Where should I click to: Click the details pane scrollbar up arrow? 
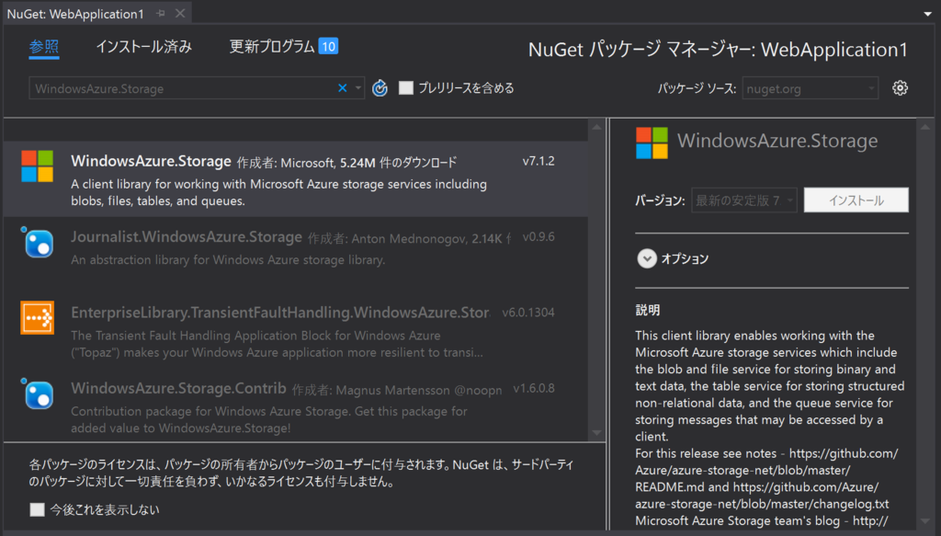(924, 127)
